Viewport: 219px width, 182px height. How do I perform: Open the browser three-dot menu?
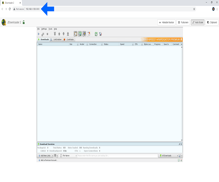click(x=217, y=9)
